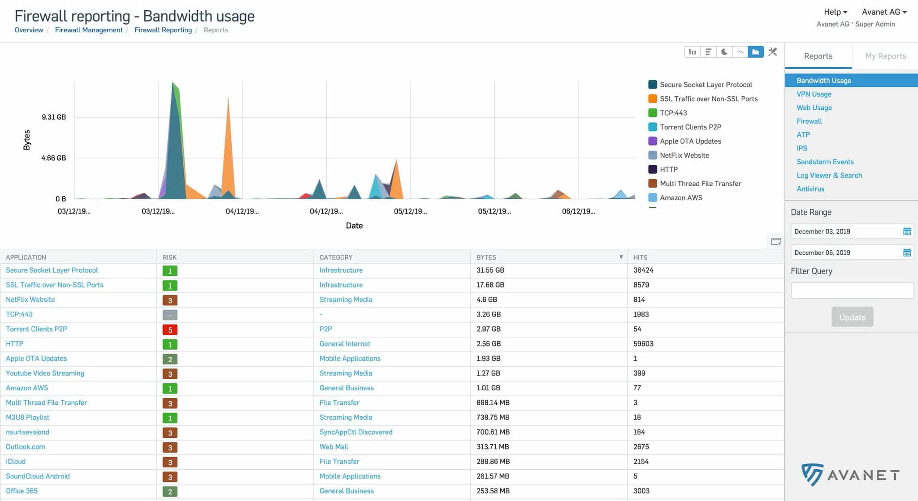Open chart tools wrench icon

pos(773,52)
